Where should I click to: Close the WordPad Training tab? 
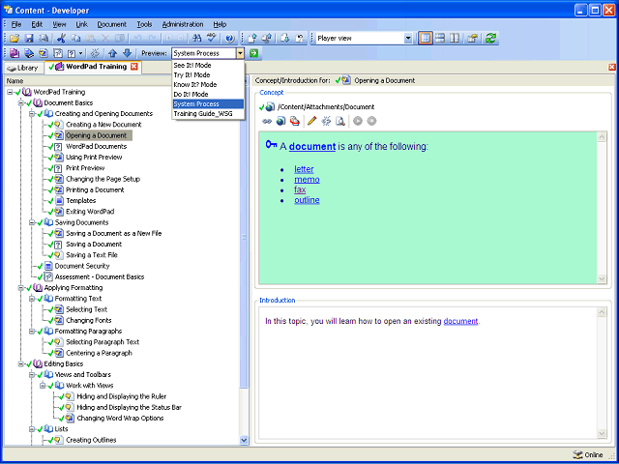pos(134,67)
